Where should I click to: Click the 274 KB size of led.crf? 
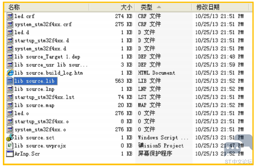tap(124, 16)
